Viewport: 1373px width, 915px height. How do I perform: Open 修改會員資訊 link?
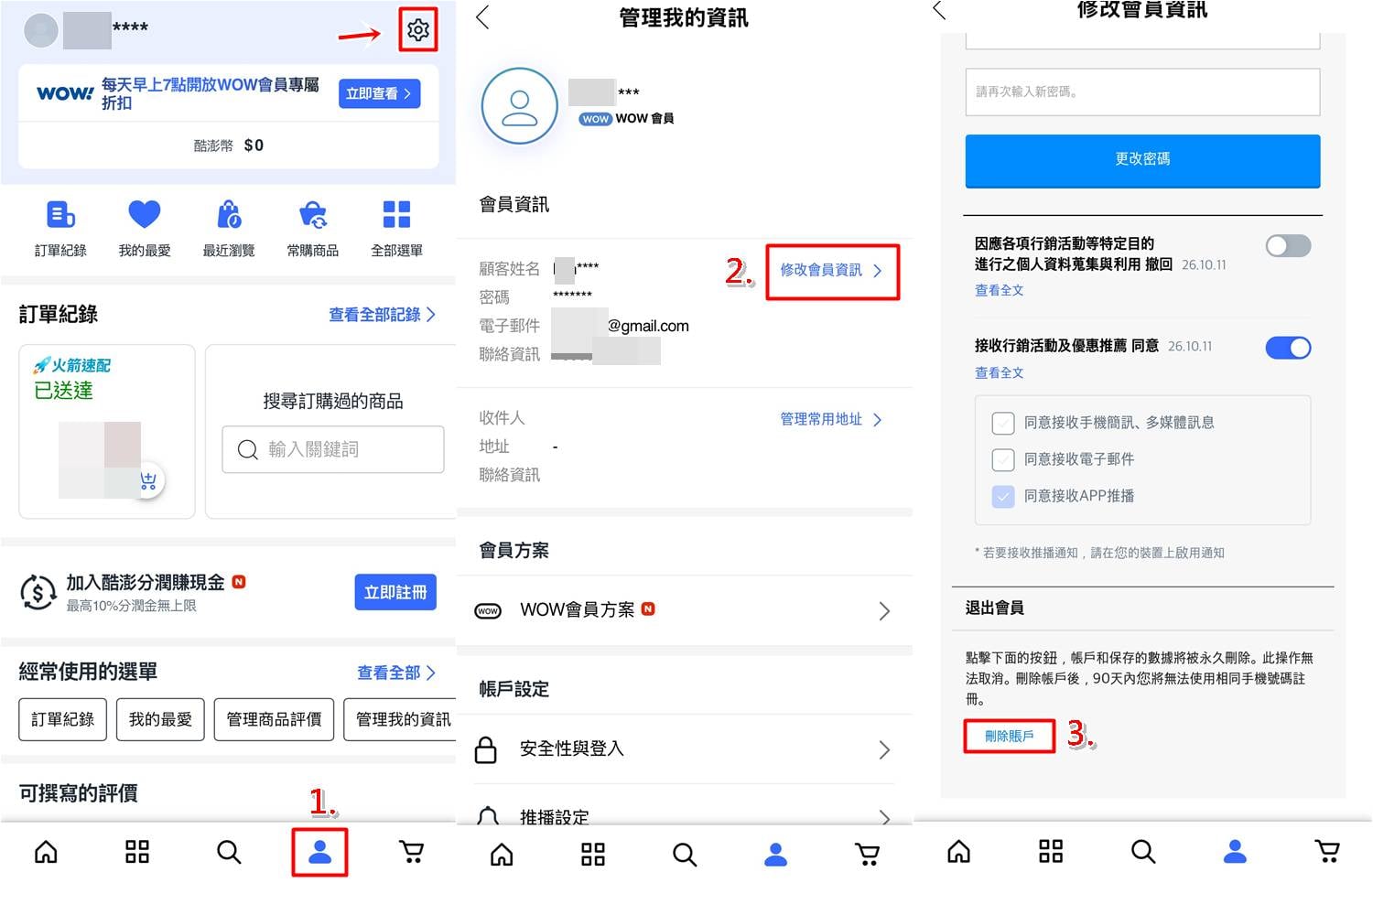pyautogui.click(x=831, y=270)
